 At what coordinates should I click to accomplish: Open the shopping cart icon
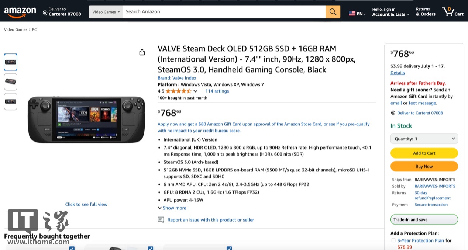tap(452, 12)
